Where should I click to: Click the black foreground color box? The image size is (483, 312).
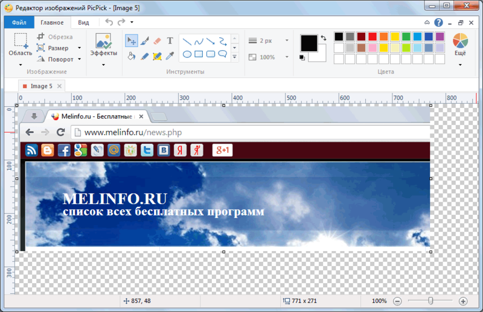309,43
